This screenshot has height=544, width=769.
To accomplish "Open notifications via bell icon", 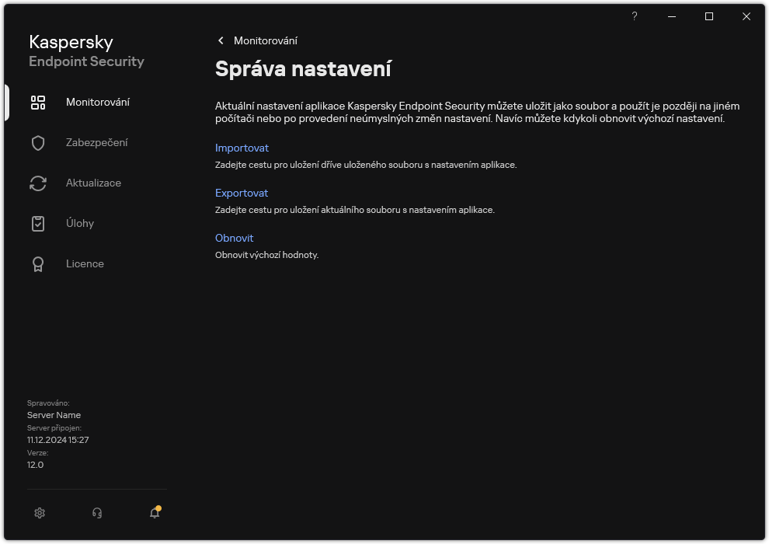I will [154, 514].
